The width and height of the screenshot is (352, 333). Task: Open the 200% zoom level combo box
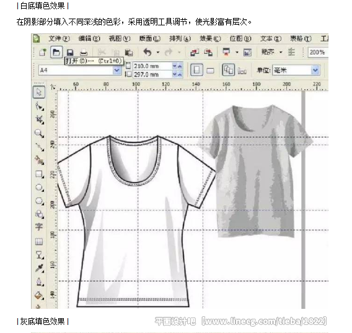coord(318,53)
